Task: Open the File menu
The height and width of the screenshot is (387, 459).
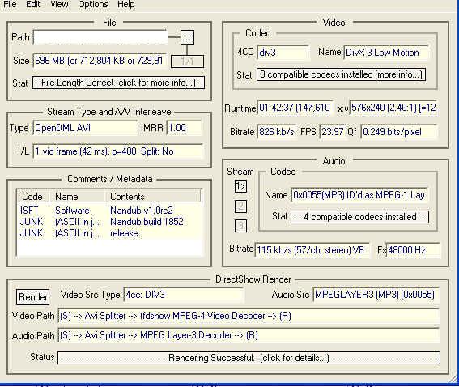Action: tap(10, 4)
